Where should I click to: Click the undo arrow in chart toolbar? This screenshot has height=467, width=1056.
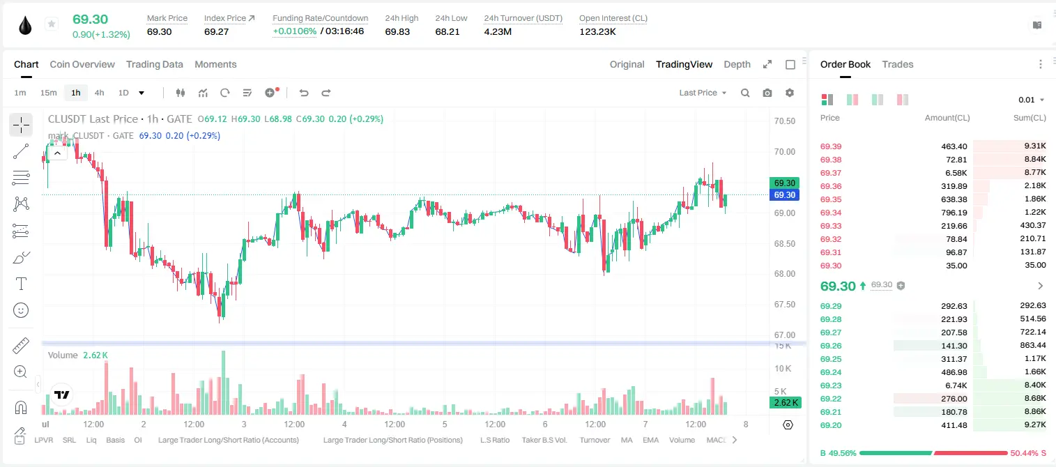(303, 93)
